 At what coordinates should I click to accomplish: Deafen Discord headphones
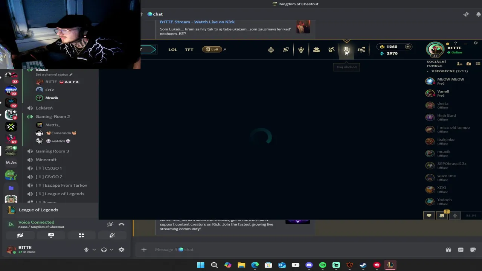click(x=104, y=250)
